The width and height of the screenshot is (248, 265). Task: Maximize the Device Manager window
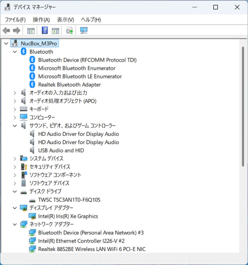[216, 7]
